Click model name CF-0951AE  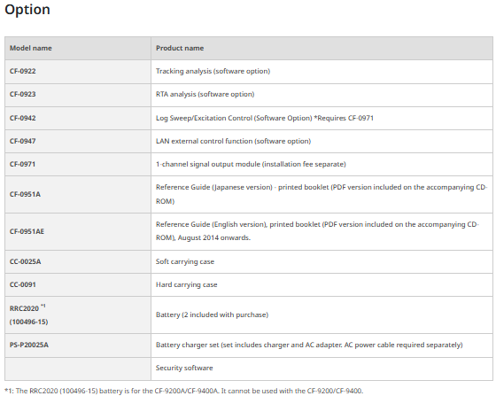(27, 231)
